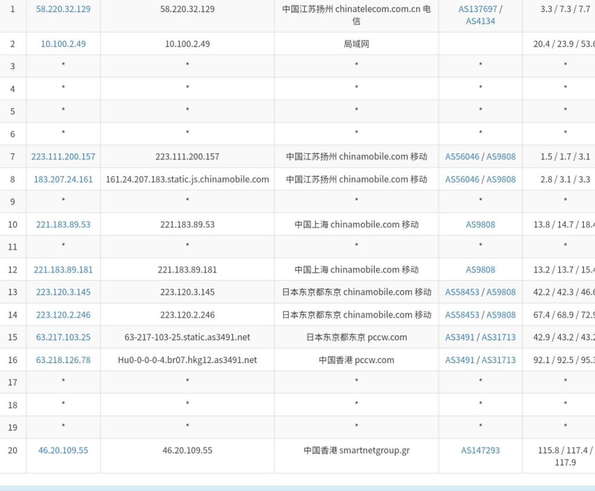Viewport: 595px width, 491px height.
Task: Click hop number 1 cell
Action: 13,9
